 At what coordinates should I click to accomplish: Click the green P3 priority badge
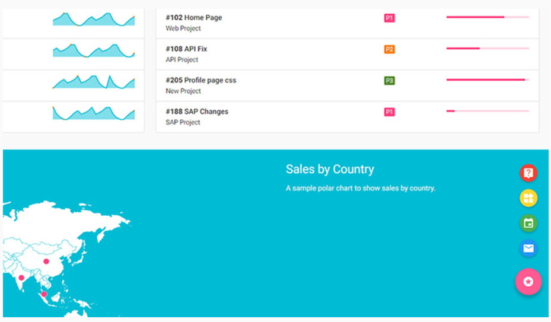click(x=389, y=81)
